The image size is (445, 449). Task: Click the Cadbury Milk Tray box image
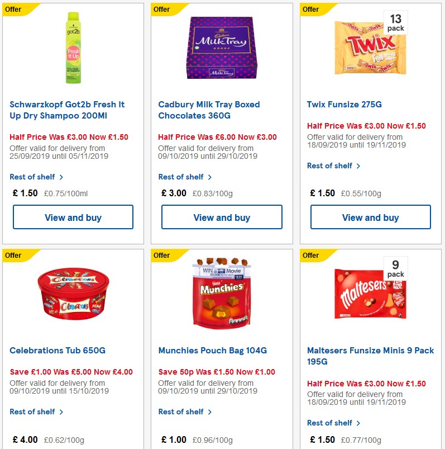pyautogui.click(x=222, y=48)
